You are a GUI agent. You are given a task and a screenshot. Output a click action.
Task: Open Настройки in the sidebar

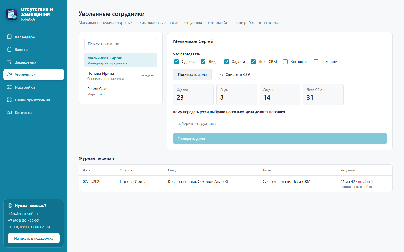34,87
